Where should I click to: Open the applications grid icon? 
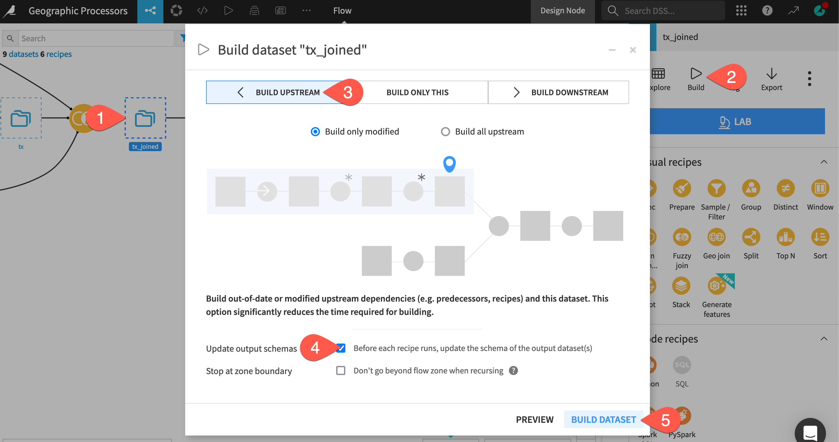point(741,11)
